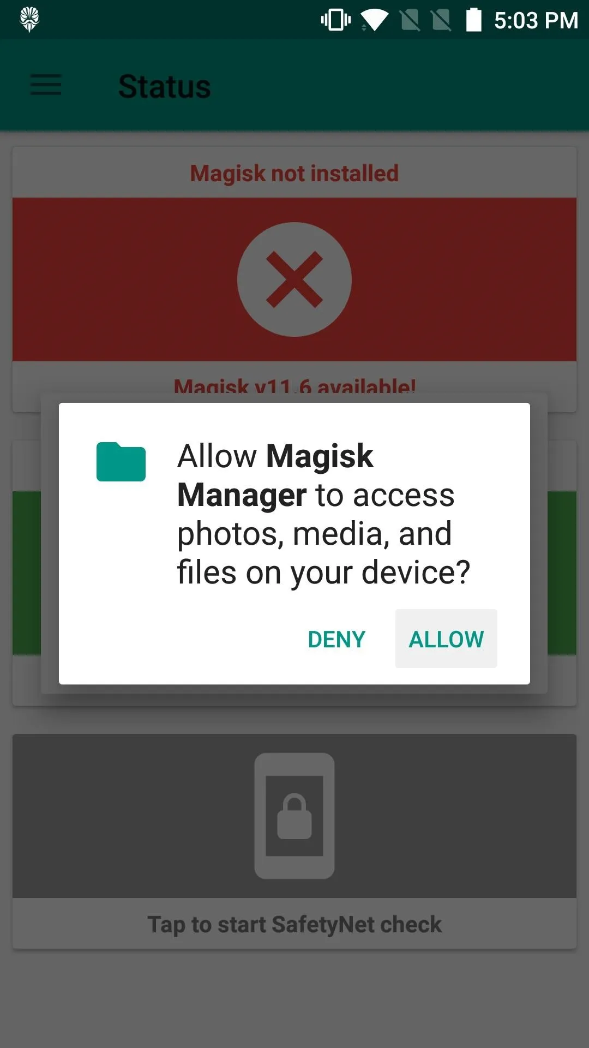This screenshot has height=1048, width=589.
Task: Click the teal folder permission icon
Action: 121,462
